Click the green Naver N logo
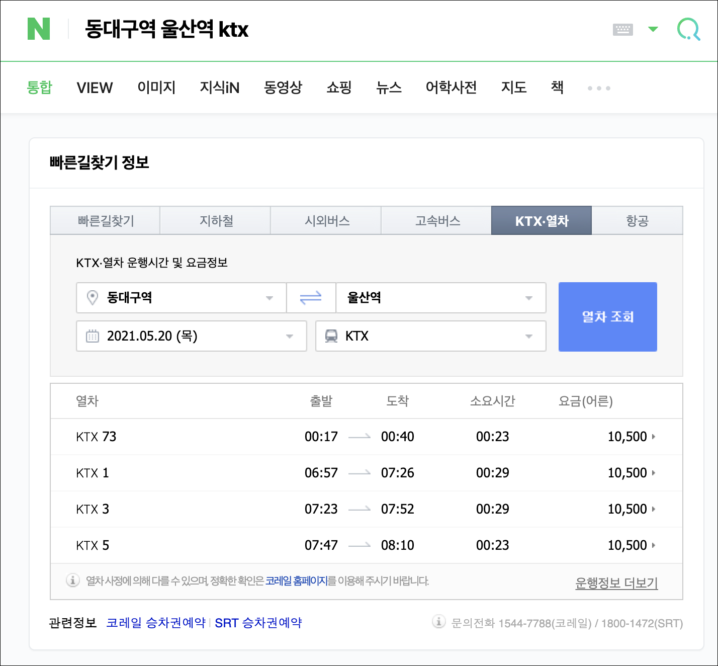 [39, 29]
